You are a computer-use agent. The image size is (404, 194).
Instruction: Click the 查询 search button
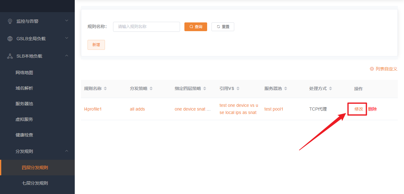click(x=196, y=27)
